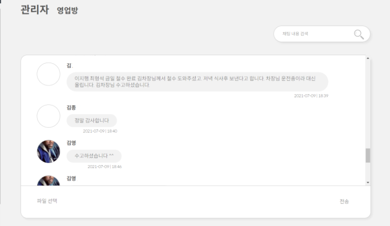Open profile photo beside 수고하셨습니다 ^^

[49, 152]
